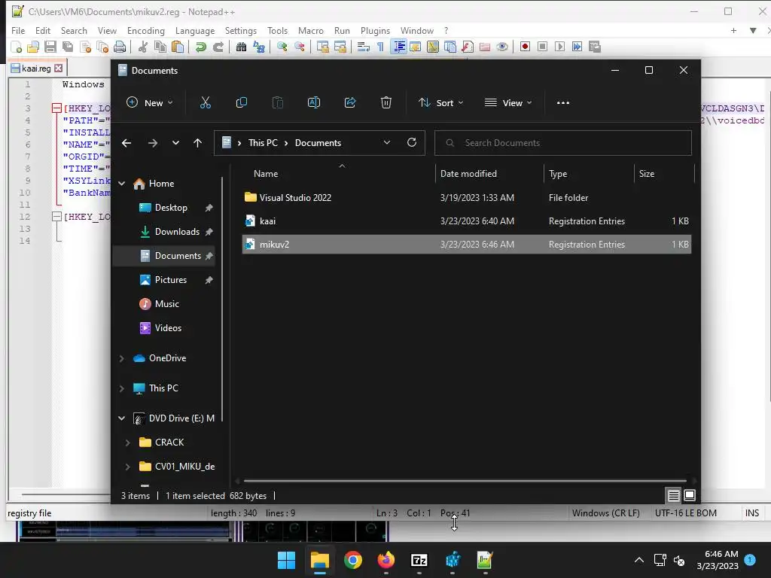Click the Copy icon in Explorer toolbar
This screenshot has height=578, width=771.
(242, 102)
